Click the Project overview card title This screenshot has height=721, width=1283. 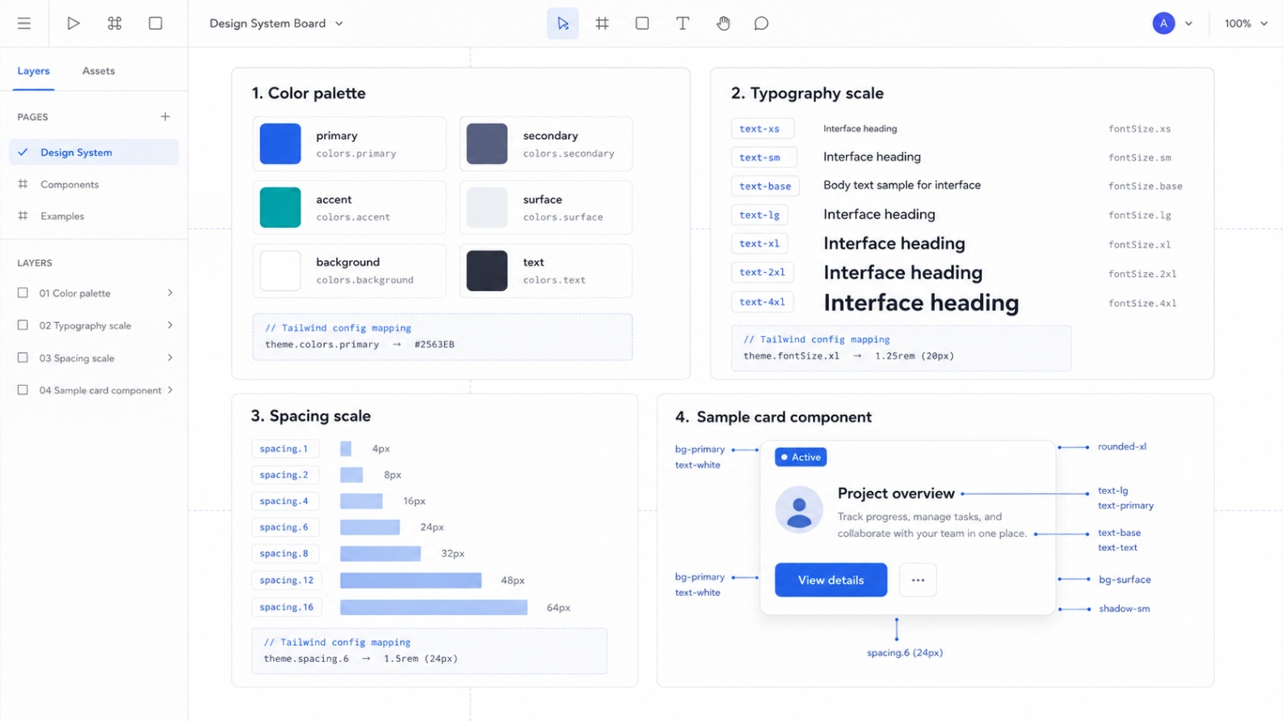(x=896, y=493)
